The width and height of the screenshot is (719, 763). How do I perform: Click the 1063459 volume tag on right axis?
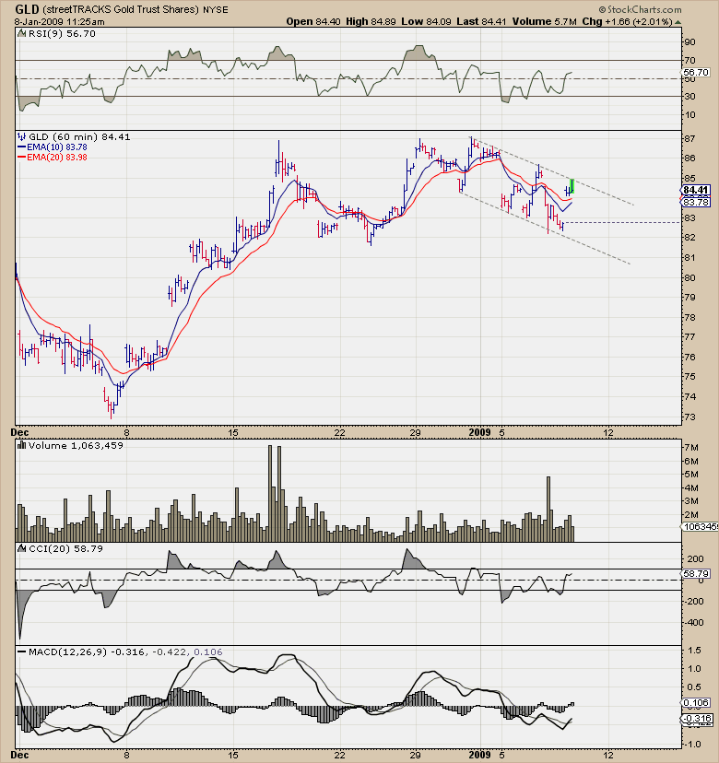pos(700,526)
